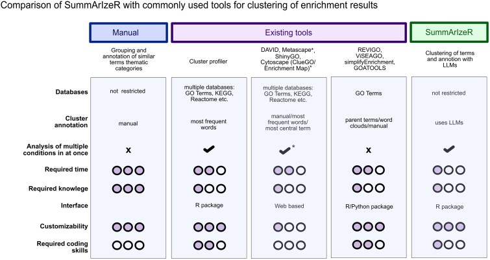The width and height of the screenshot is (490, 260).
Task: Click the 'Cluster profiler' column heading
Action: pyautogui.click(x=208, y=62)
